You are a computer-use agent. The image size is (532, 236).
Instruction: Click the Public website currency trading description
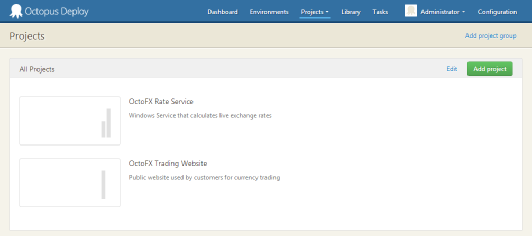(204, 177)
